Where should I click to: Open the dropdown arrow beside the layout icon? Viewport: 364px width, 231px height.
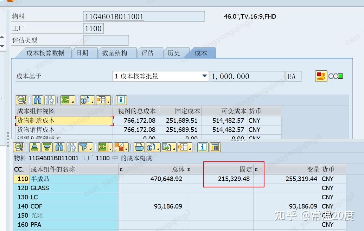tap(190, 148)
